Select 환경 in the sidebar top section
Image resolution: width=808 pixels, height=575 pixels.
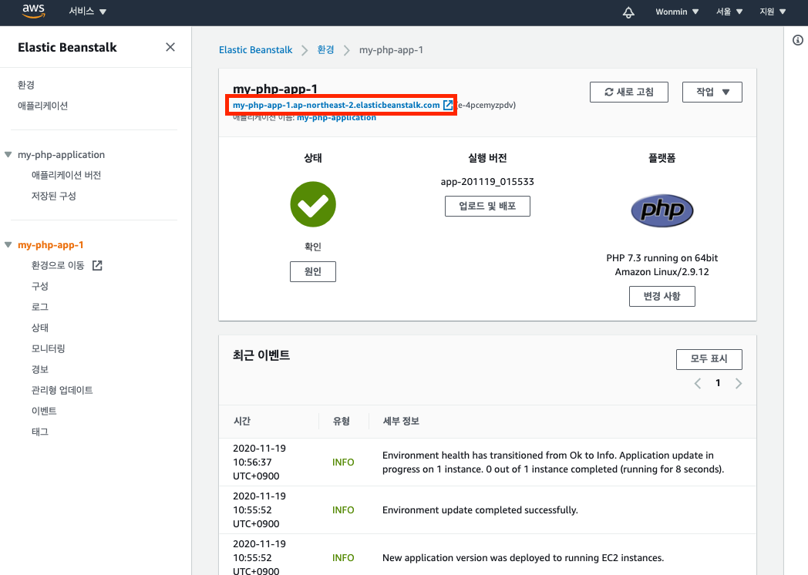tap(25, 85)
